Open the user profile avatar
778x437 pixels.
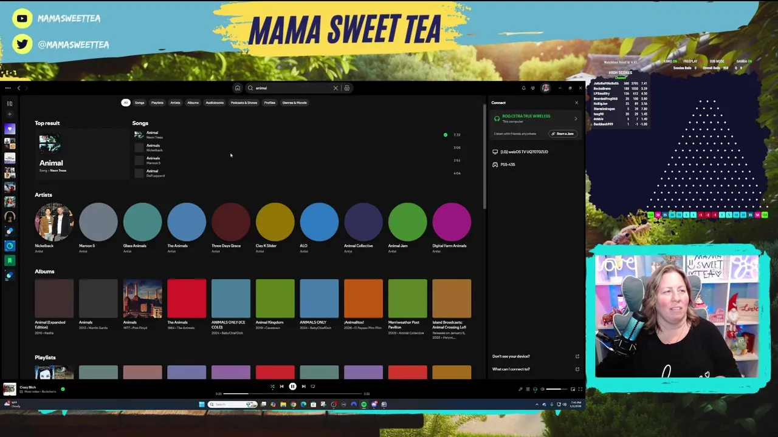point(546,88)
